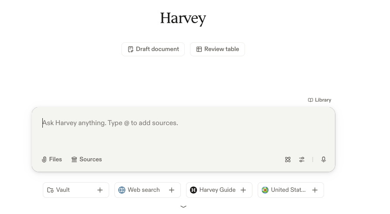Click the Library book icon
This screenshot has width=390, height=214.
coord(311,100)
